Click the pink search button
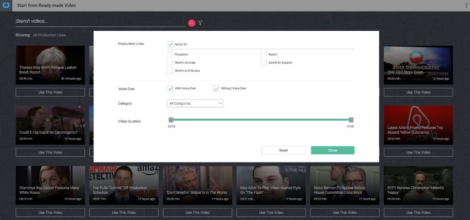 [192, 23]
